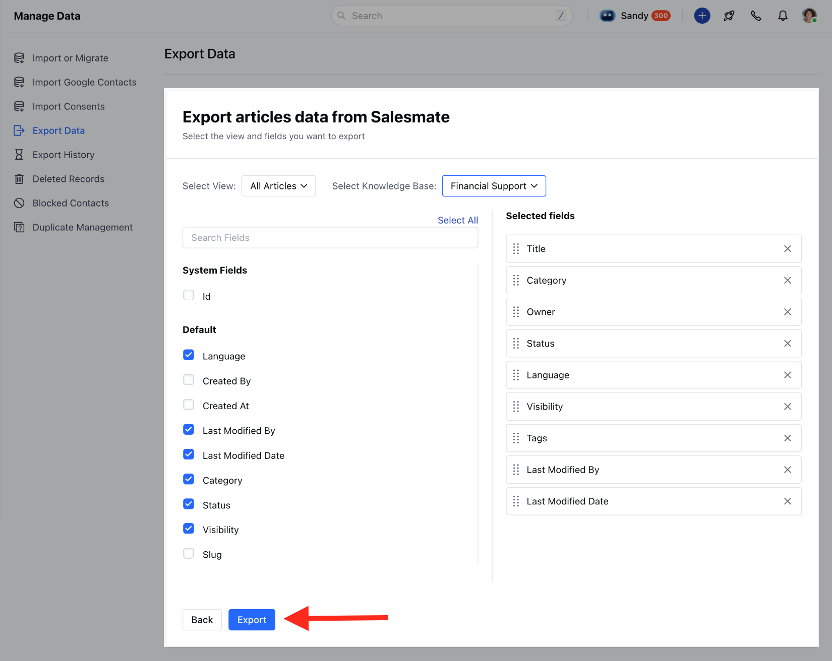Open Duplicate Management page
This screenshot has width=832, height=661.
click(x=83, y=227)
